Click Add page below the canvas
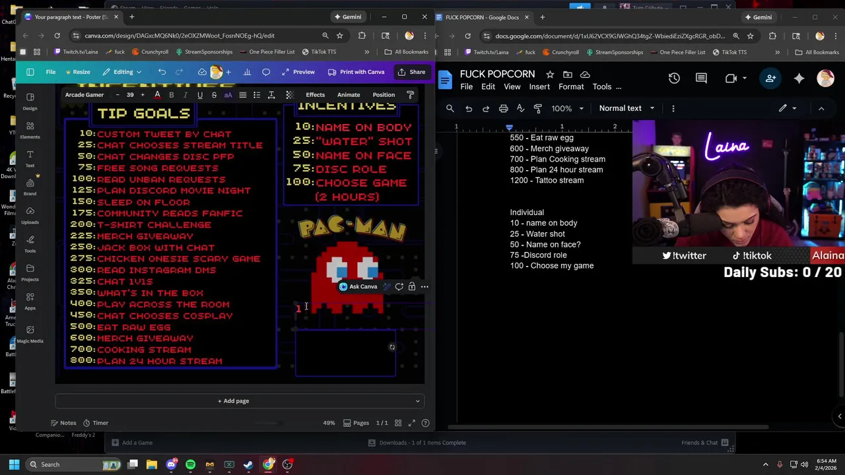This screenshot has height=475, width=845. 233,401
